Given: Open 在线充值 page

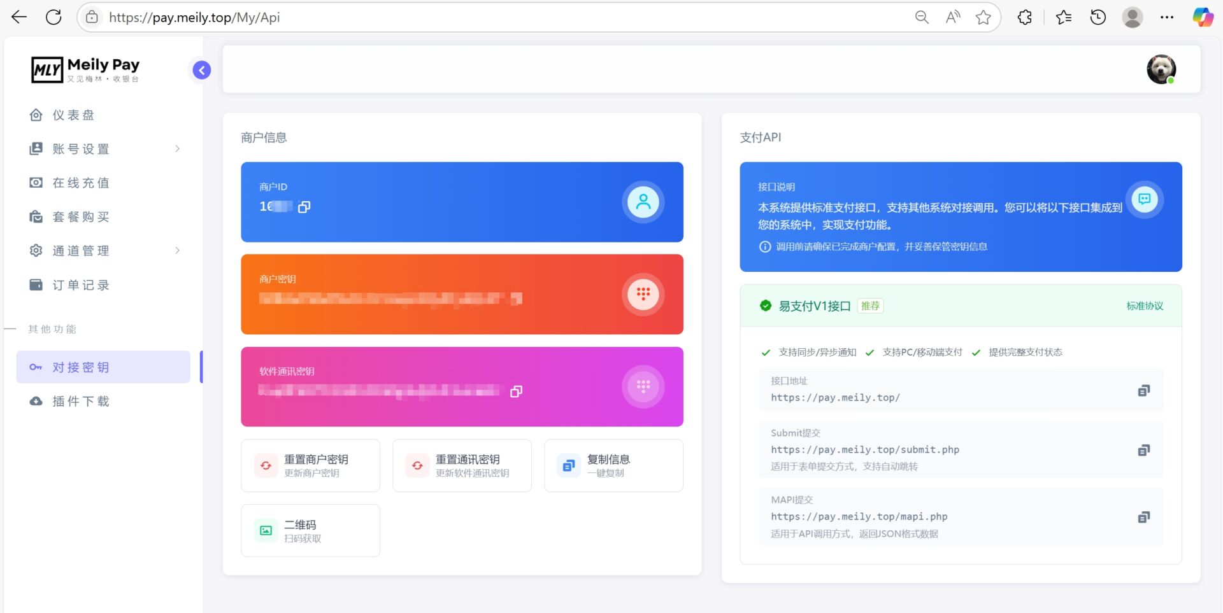Looking at the screenshot, I should [80, 183].
